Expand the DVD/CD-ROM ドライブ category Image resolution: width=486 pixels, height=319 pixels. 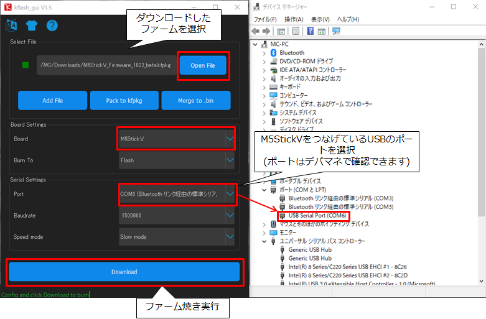[264, 62]
